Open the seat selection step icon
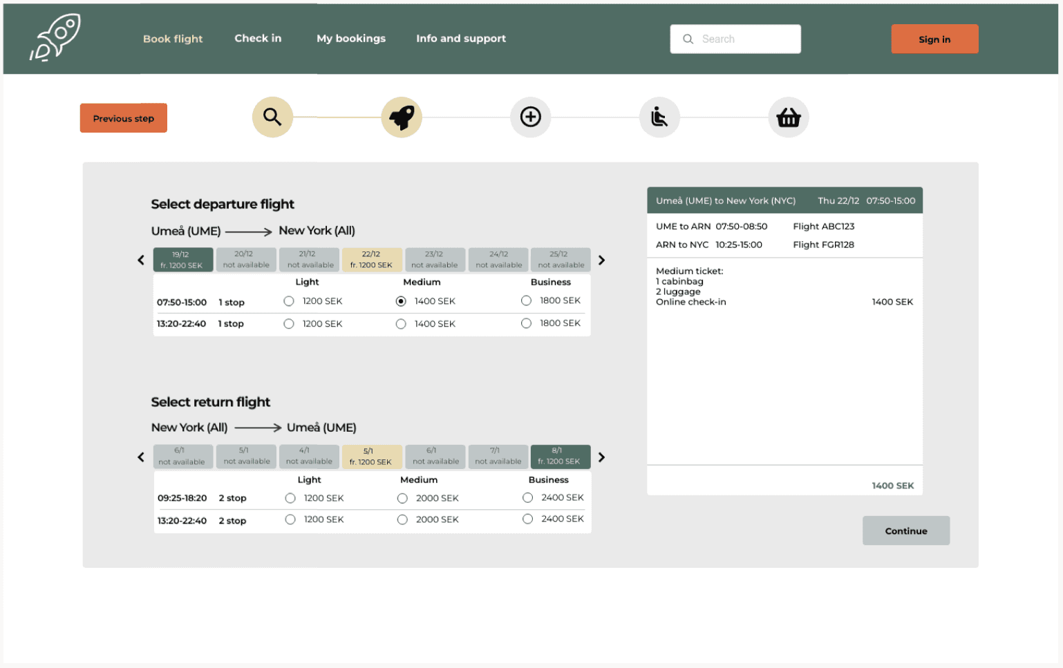 tap(659, 117)
